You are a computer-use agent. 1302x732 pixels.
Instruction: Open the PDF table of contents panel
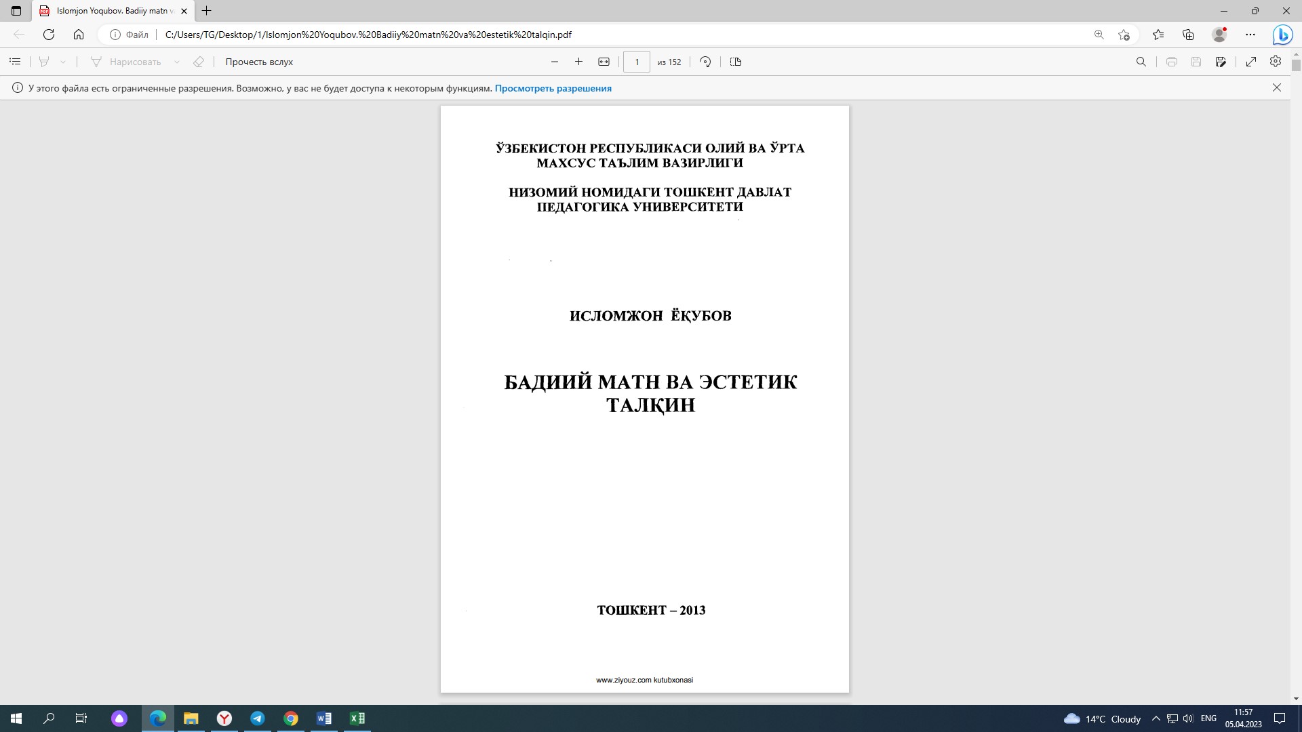pyautogui.click(x=15, y=62)
